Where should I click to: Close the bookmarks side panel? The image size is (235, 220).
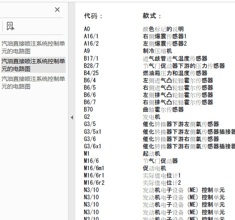pyautogui.click(x=57, y=10)
